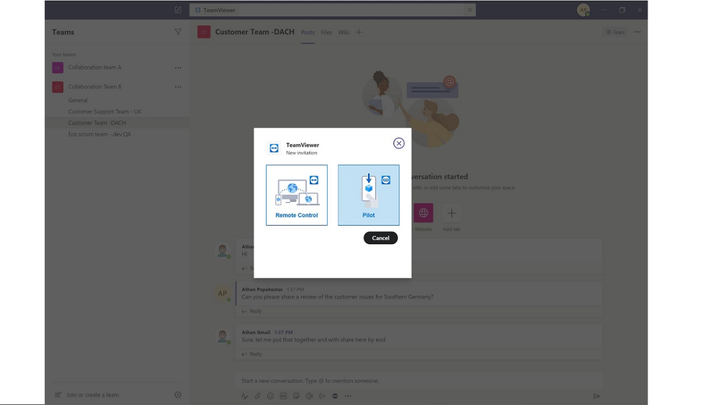Add a new tab with plus icon
This screenshot has width=721, height=405.
(x=359, y=32)
